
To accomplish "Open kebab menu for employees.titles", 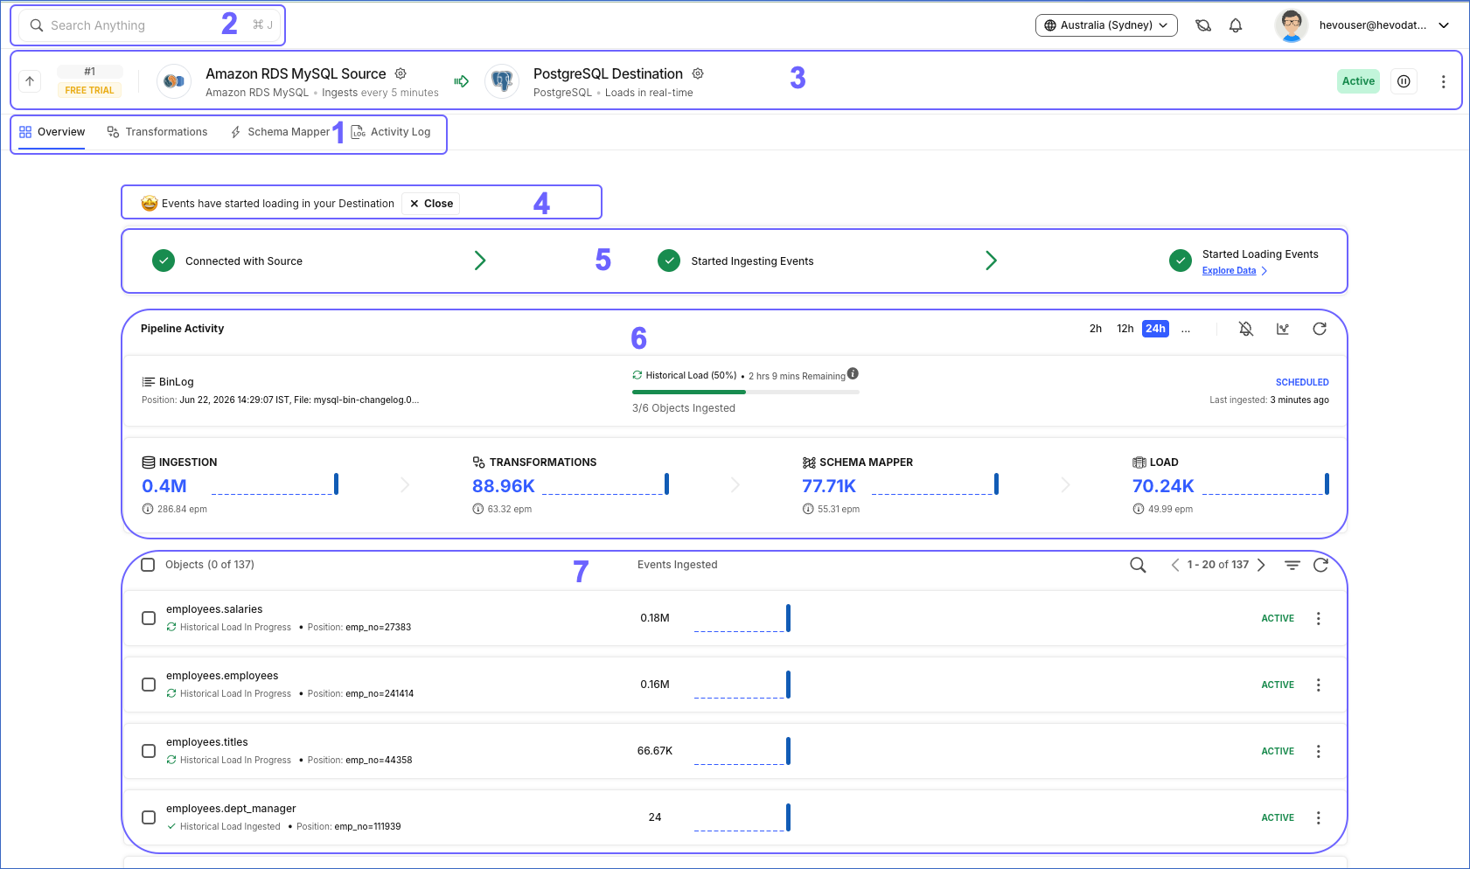I will click(x=1319, y=751).
